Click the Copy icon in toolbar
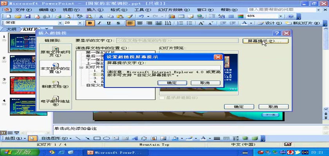 click(x=110, y=16)
